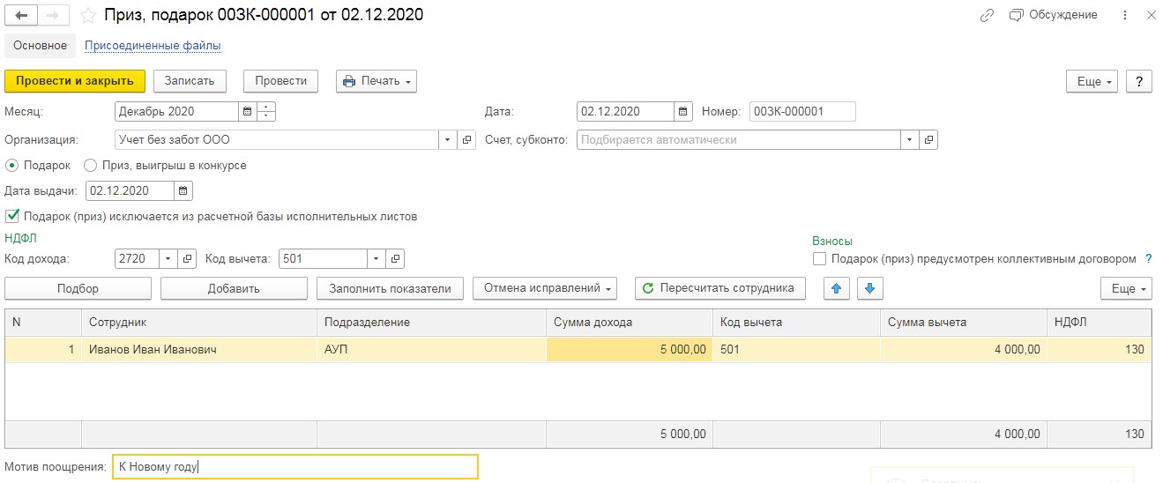Viewport: 1163px width, 483px height.
Task: Open the Код дохода item icon
Action: click(187, 259)
